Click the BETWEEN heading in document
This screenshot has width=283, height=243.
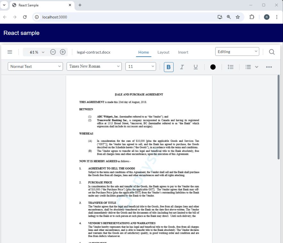point(86,109)
